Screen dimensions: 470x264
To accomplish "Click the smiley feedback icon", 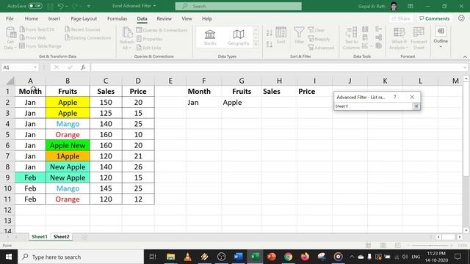I will [x=461, y=18].
